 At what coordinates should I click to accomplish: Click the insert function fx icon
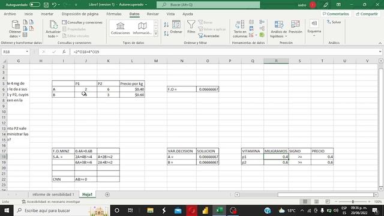64,52
